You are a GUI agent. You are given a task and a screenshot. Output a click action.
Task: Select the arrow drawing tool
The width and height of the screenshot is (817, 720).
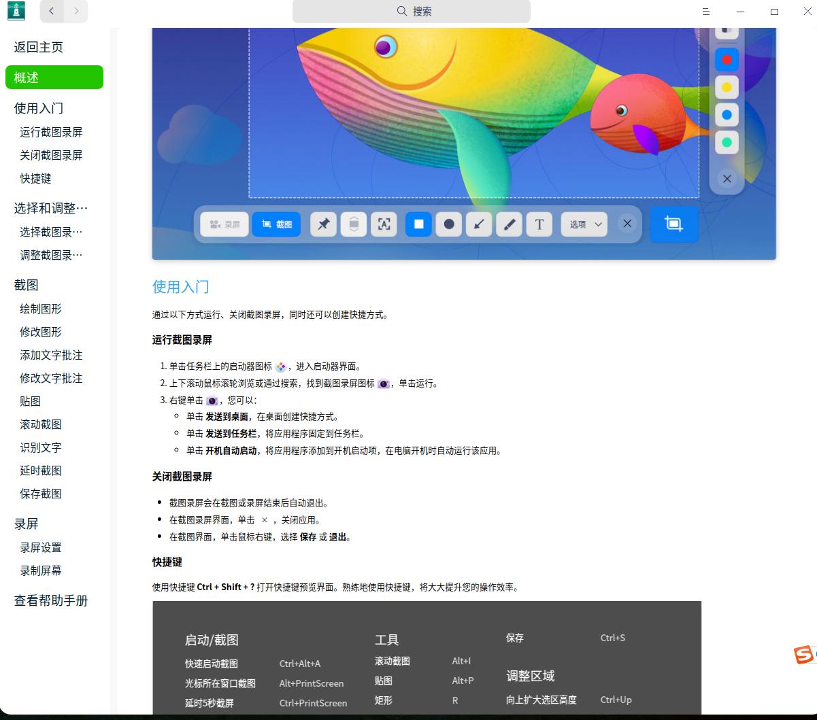click(478, 224)
